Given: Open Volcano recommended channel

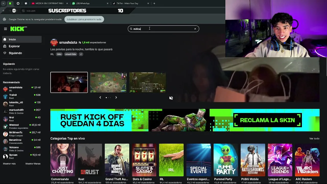Looking at the screenshot, I should tap(21, 149).
